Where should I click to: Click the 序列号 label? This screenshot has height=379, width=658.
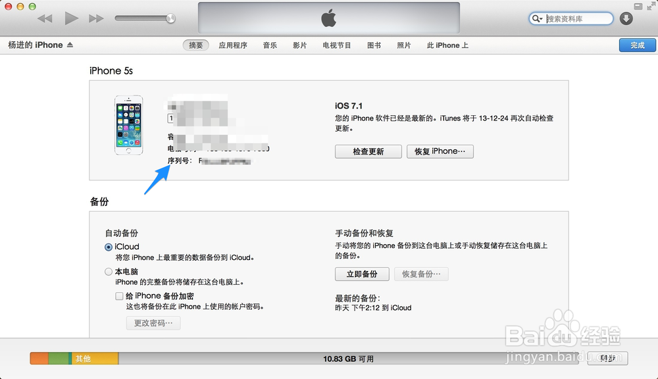(180, 161)
